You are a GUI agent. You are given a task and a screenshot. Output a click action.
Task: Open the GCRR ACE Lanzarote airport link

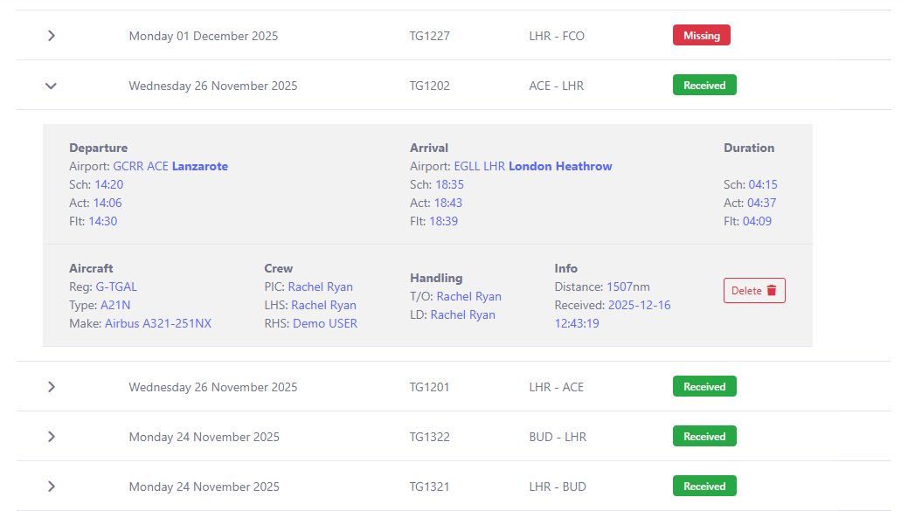[x=170, y=166]
